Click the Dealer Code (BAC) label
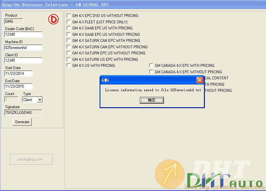266x191 pixels. 20,29
